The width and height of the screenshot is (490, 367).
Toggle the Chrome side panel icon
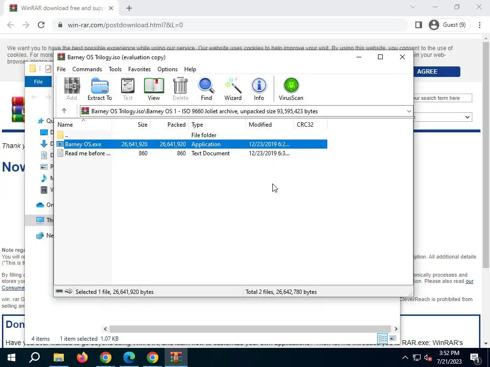tap(418, 25)
